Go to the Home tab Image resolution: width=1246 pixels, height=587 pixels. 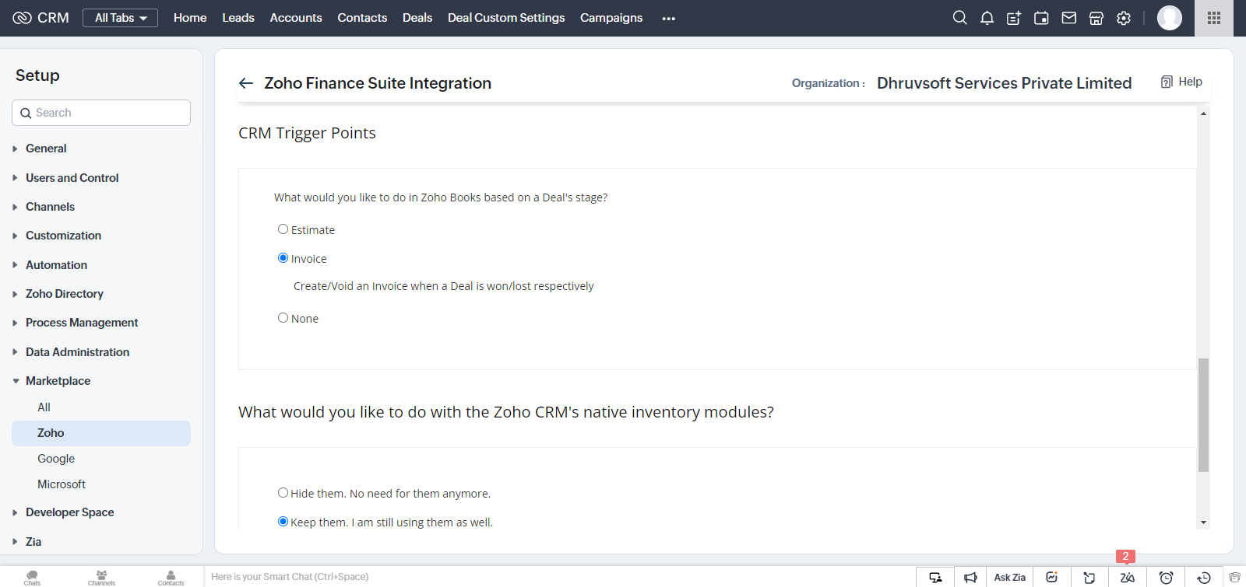click(x=190, y=18)
